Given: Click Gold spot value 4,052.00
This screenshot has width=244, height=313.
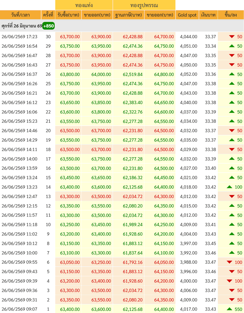Looking at the screenshot, I should tap(188, 74).
